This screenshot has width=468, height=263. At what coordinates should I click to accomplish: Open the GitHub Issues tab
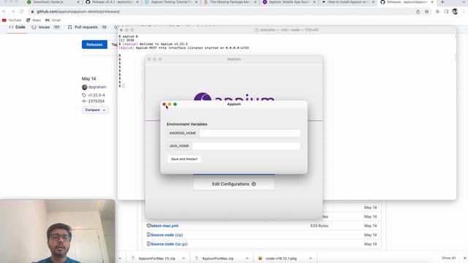(x=45, y=27)
